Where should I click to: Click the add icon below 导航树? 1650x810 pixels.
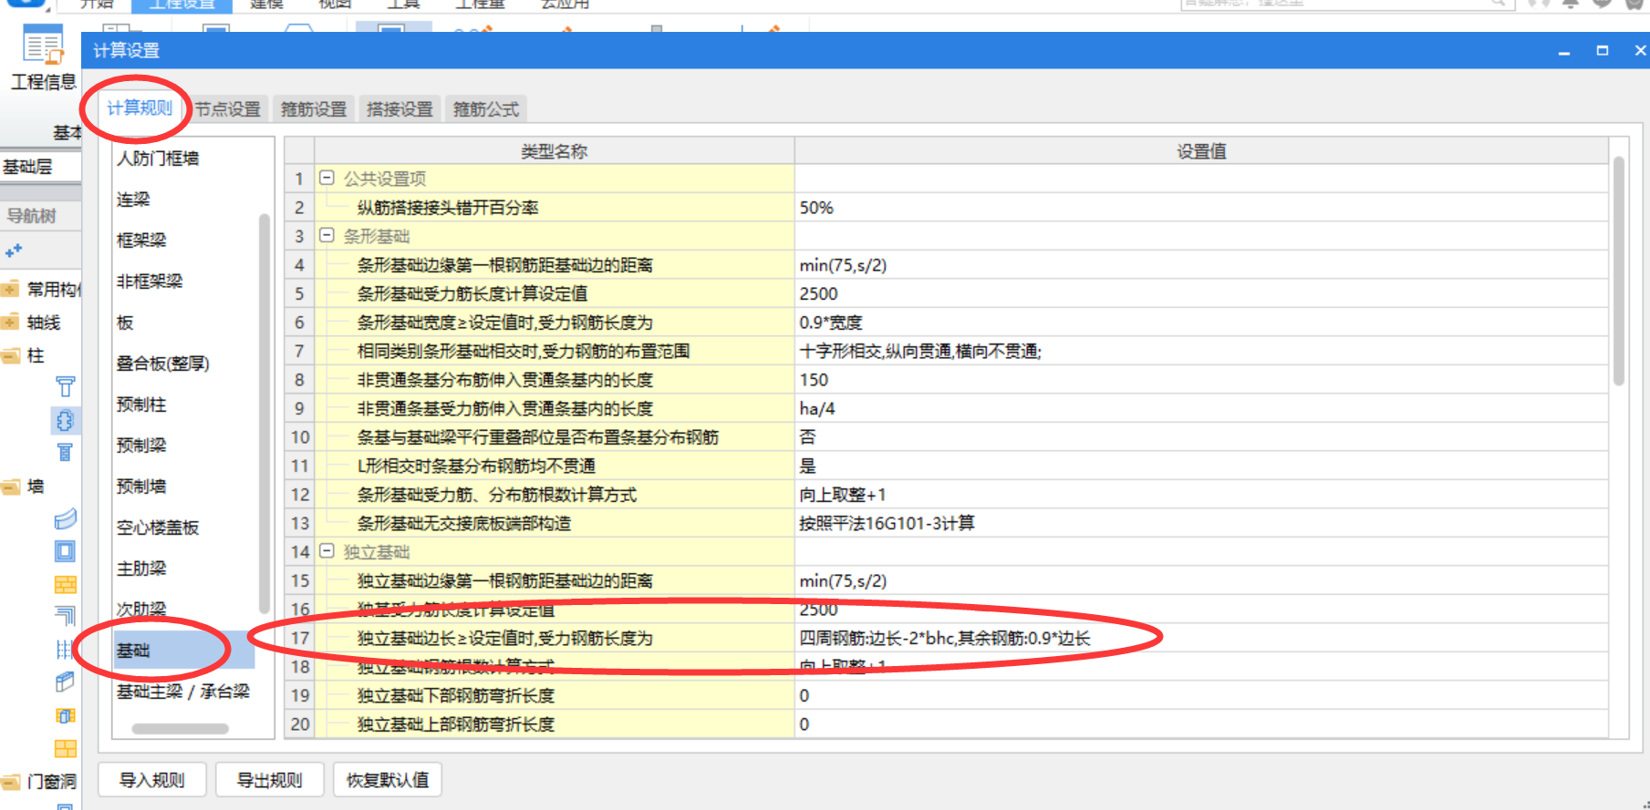(14, 251)
